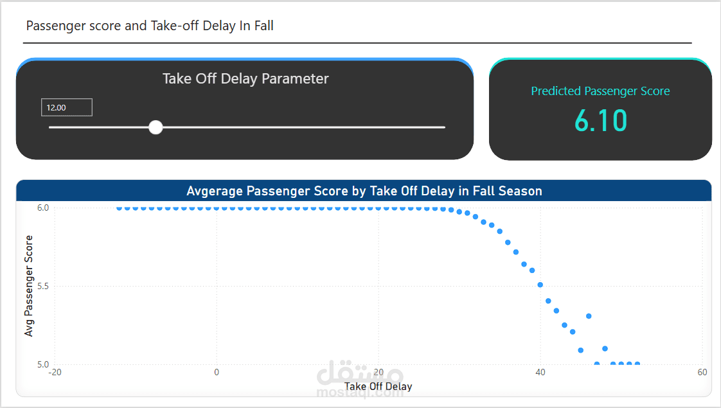Click the blue chart title banner
The width and height of the screenshot is (721, 408).
(364, 191)
